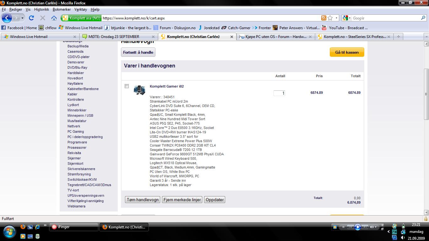
Task: Click the Windows Live Messenger tray icon
Action: [x=394, y=226]
